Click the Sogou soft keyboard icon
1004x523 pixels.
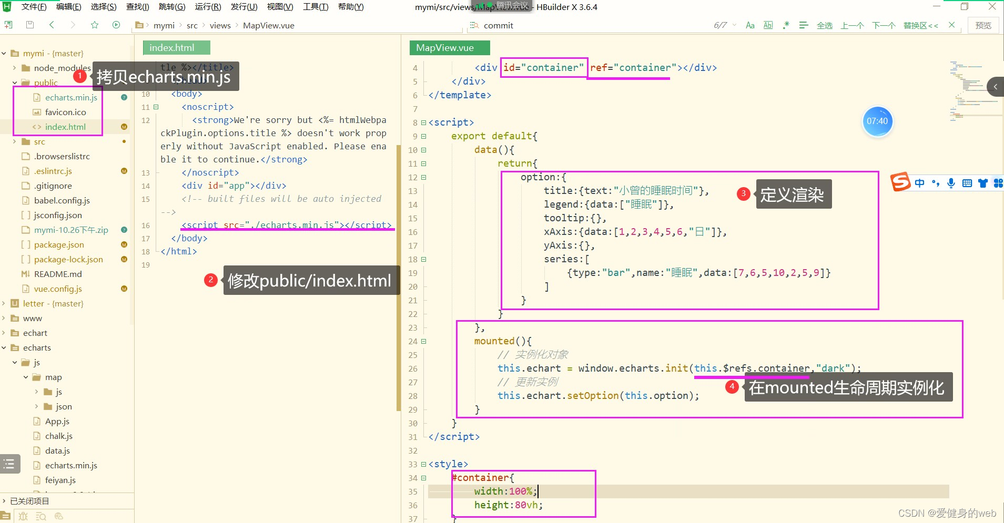point(967,183)
